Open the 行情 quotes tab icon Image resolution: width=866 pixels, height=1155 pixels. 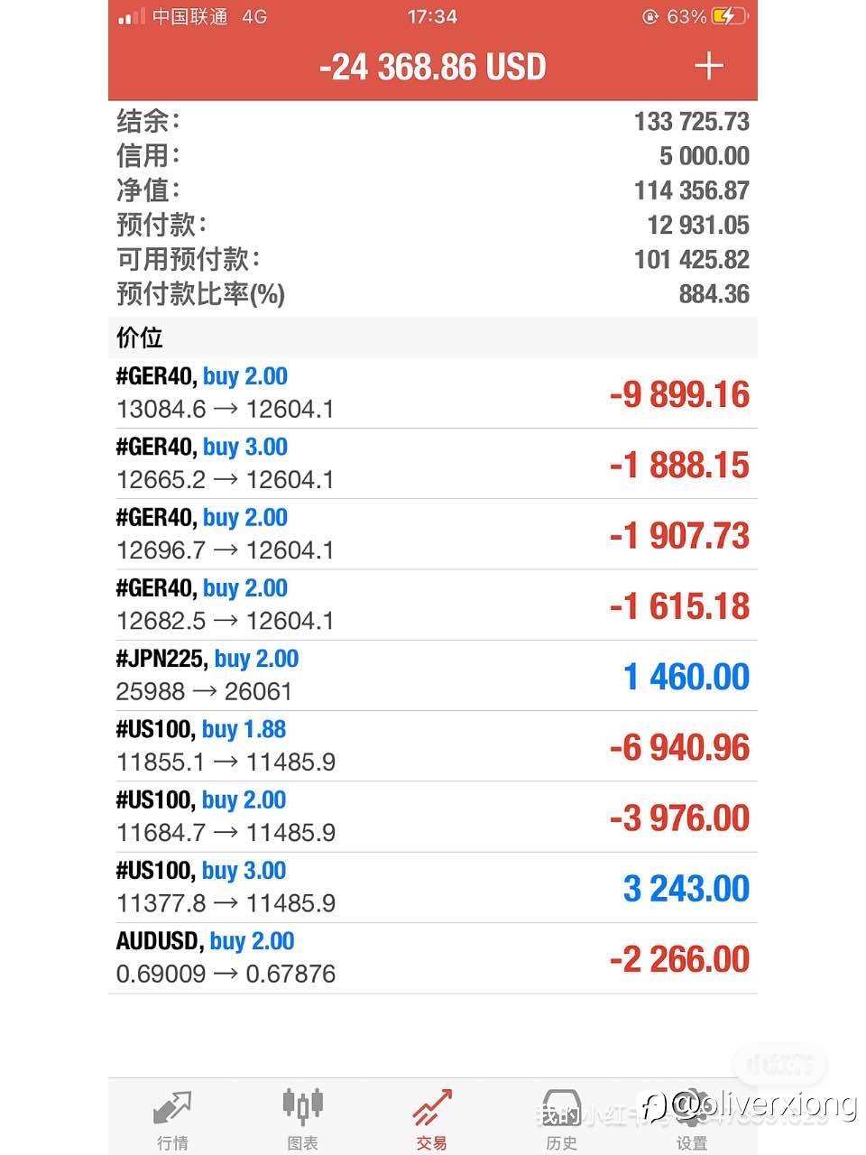pos(172,1107)
